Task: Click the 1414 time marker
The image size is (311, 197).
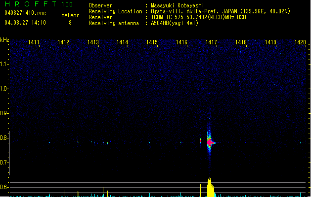Action: (x=123, y=43)
